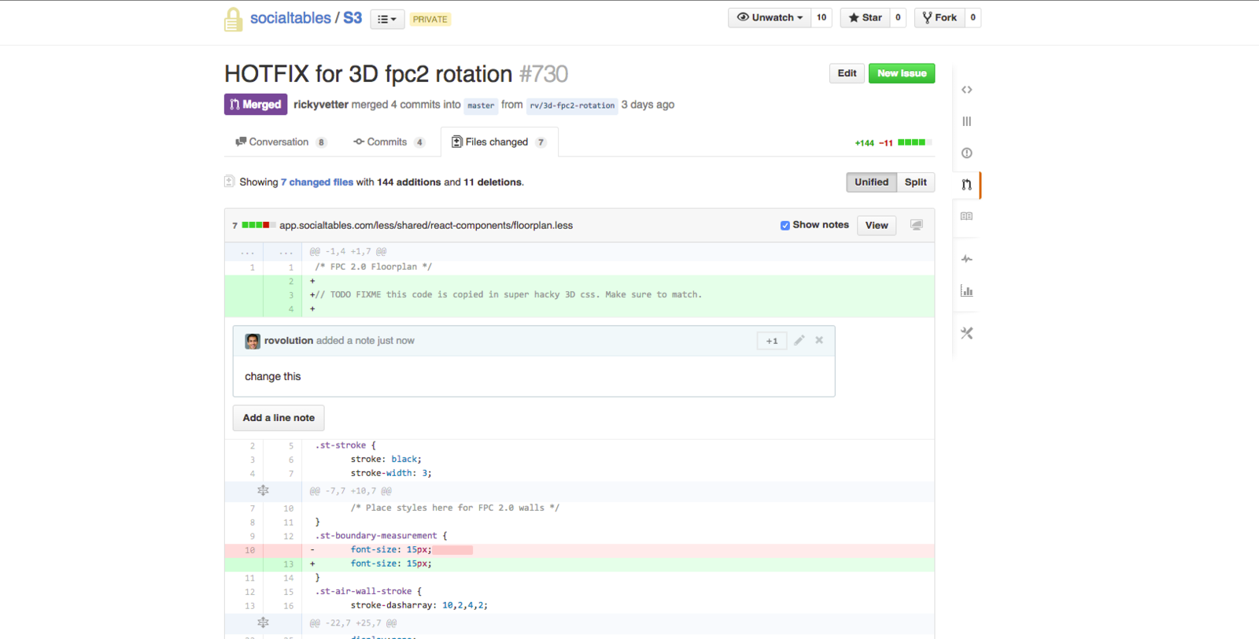Viewport: 1259px width, 639px height.
Task: Select the Files changed tab
Action: (499, 142)
